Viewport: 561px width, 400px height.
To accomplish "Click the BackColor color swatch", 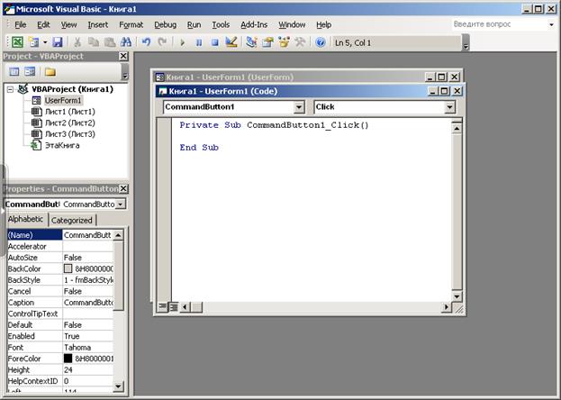I will coord(68,268).
